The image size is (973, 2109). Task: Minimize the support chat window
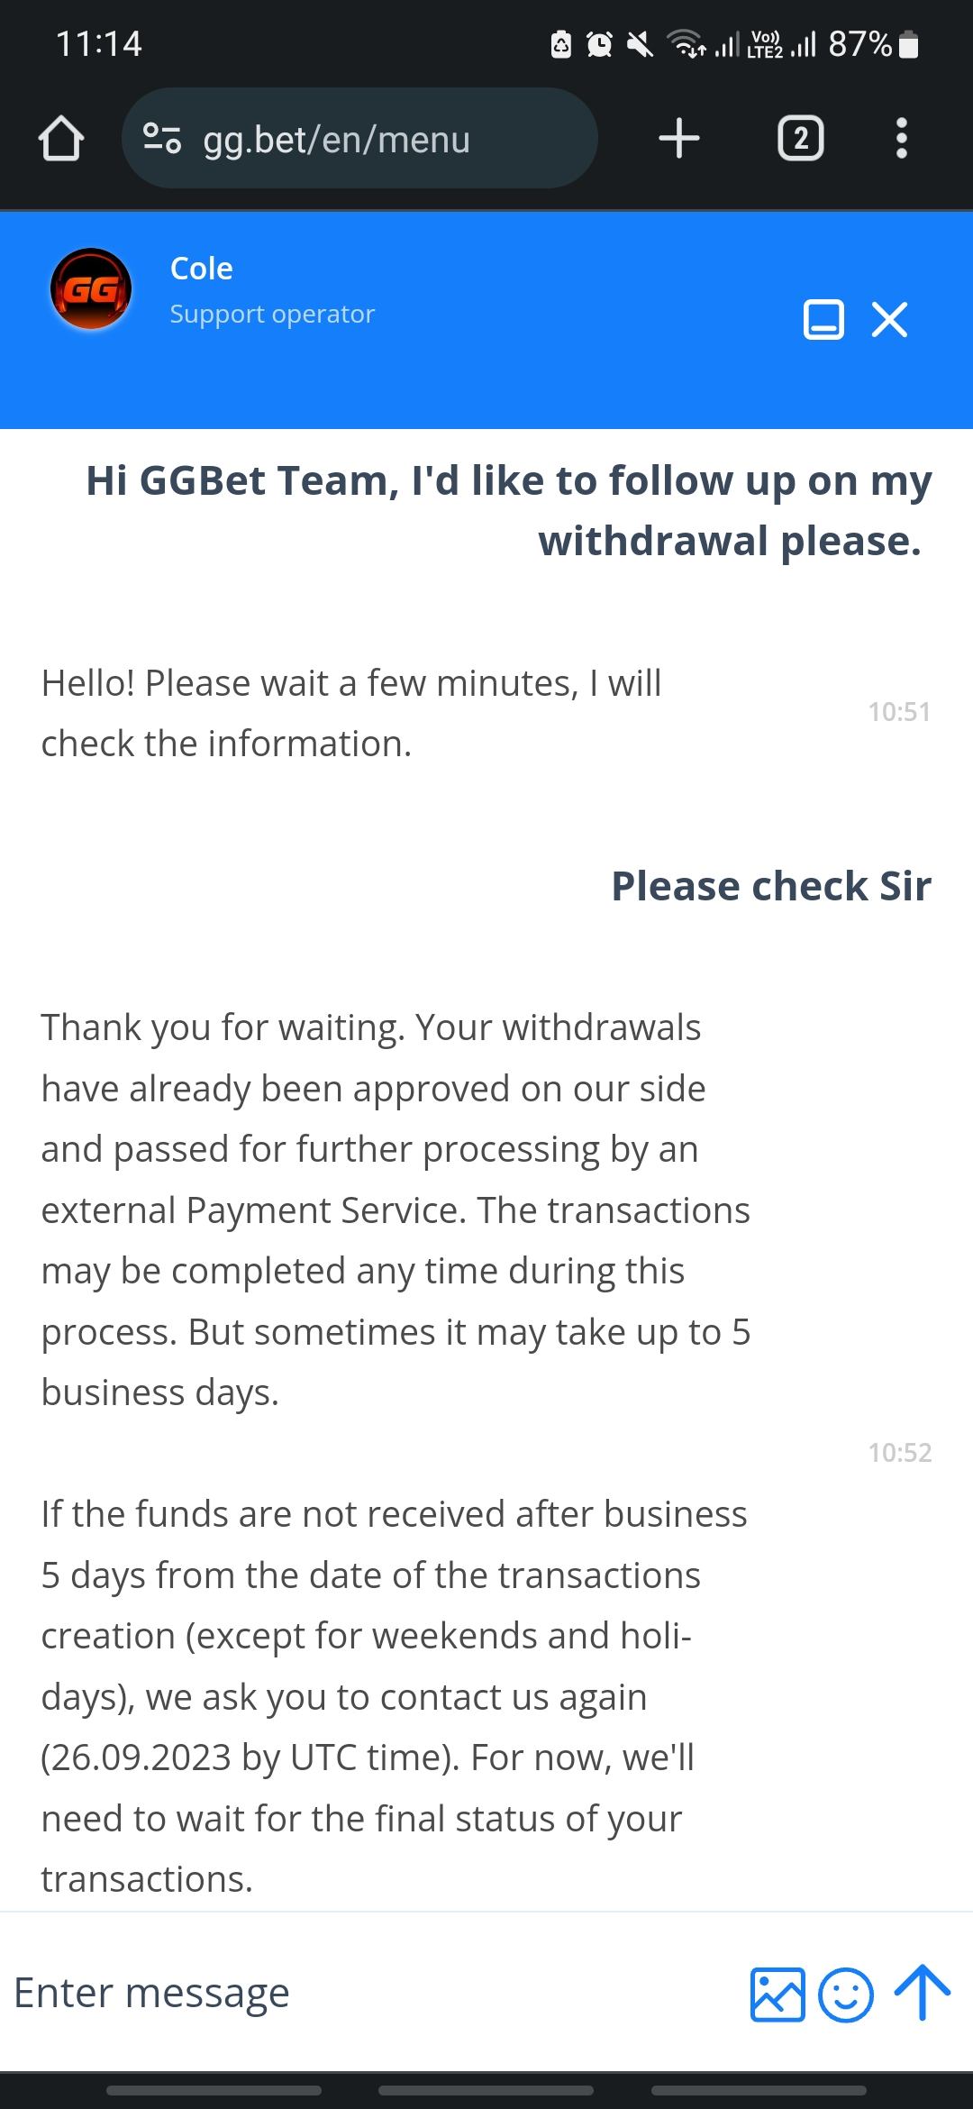tap(823, 320)
